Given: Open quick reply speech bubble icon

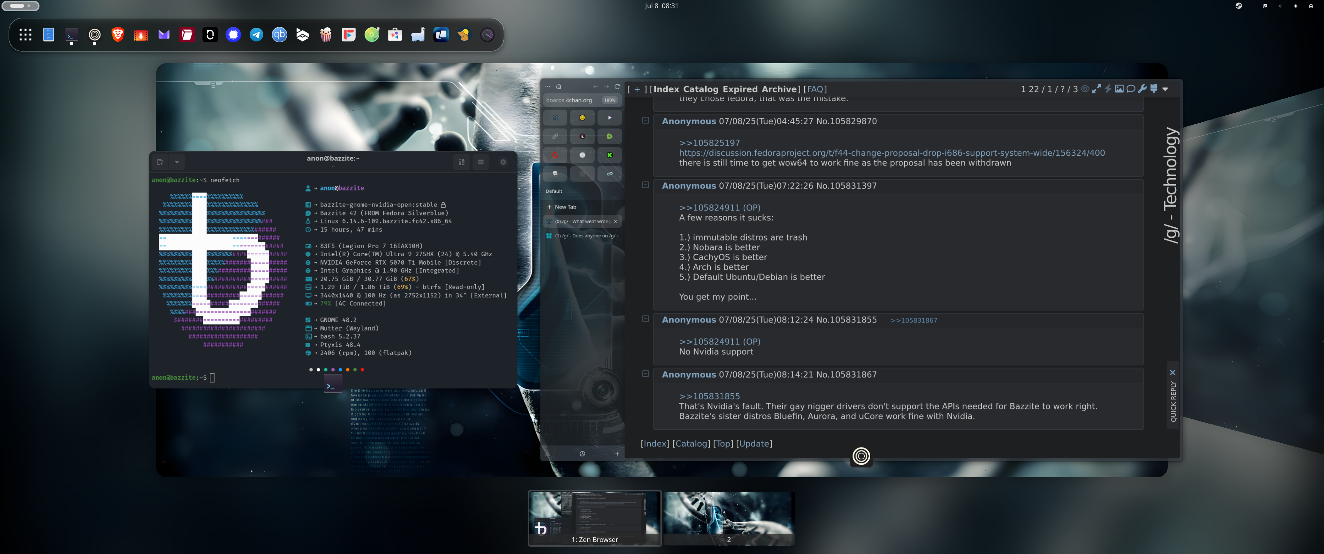Looking at the screenshot, I should [1131, 89].
